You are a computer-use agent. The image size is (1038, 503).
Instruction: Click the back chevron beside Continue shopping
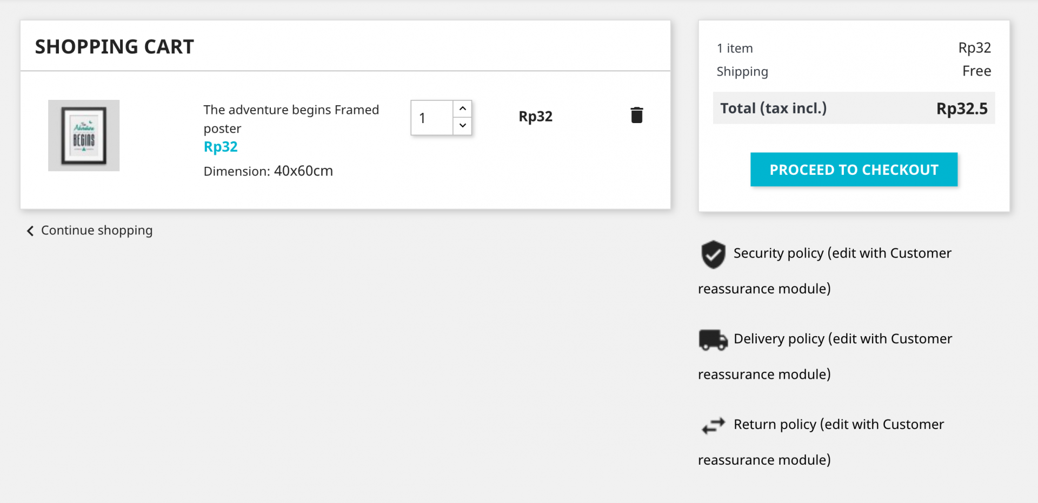coord(30,231)
